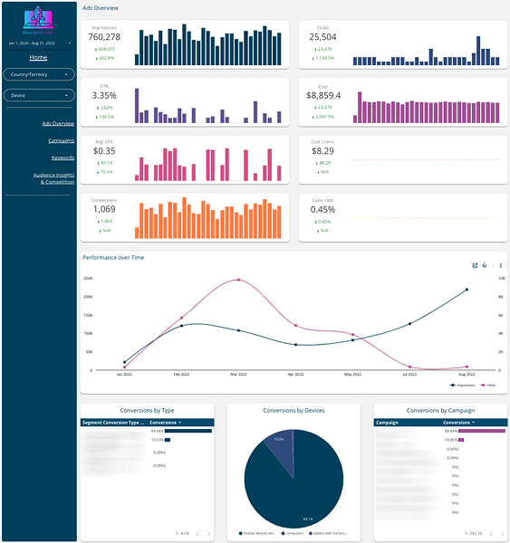Open the Campaigns page link
Viewport: 510px width, 543px height.
(62, 140)
